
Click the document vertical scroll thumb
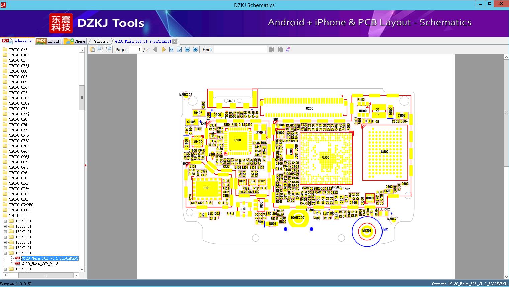506,113
